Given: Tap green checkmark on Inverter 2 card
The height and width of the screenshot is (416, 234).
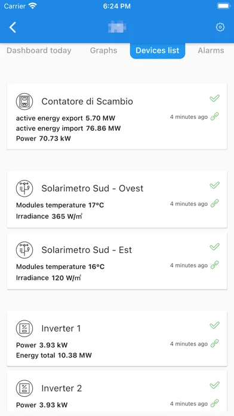Looking at the screenshot, I should (214, 385).
